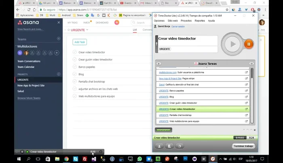Mark Blog task complete in Asana list
Screen dimensions: 283x163
(74, 74)
